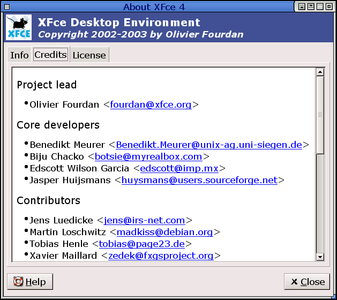Click the credits vertical scrollbar thumb
Viewport: 337px width, 300px height.
(320, 115)
